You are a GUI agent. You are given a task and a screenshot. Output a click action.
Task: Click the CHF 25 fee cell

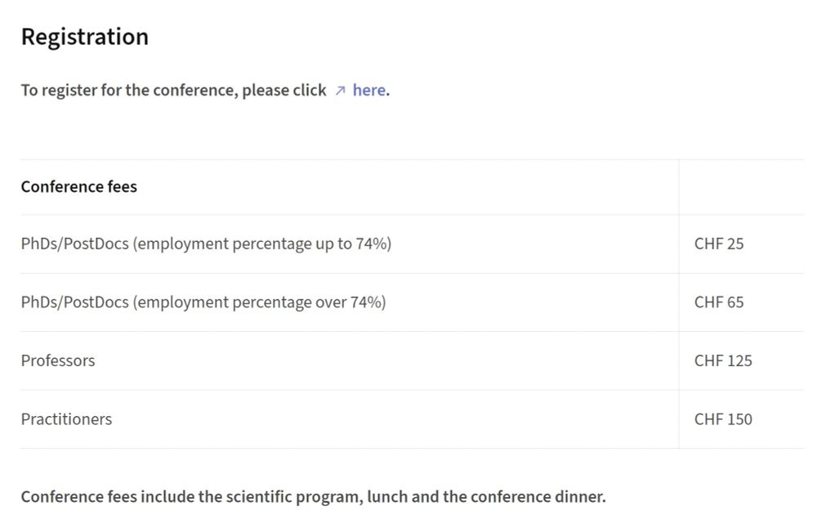719,244
